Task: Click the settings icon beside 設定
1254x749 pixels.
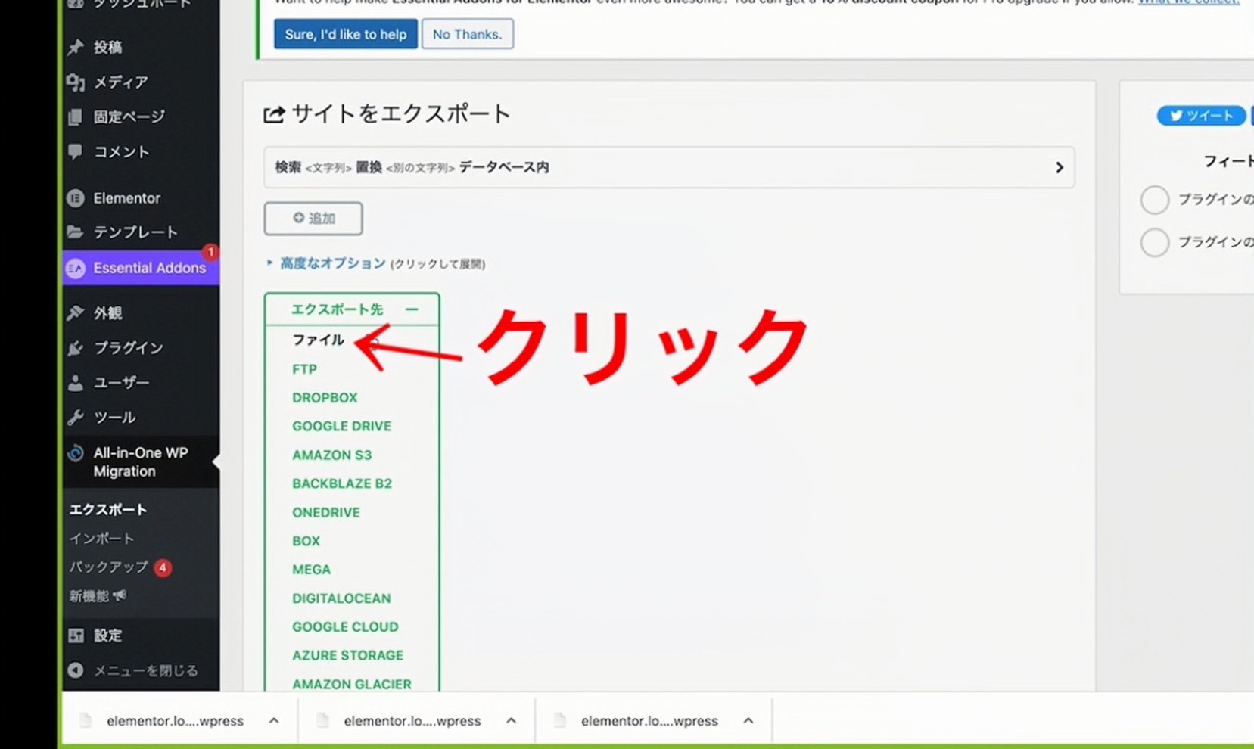Action: pyautogui.click(x=76, y=636)
